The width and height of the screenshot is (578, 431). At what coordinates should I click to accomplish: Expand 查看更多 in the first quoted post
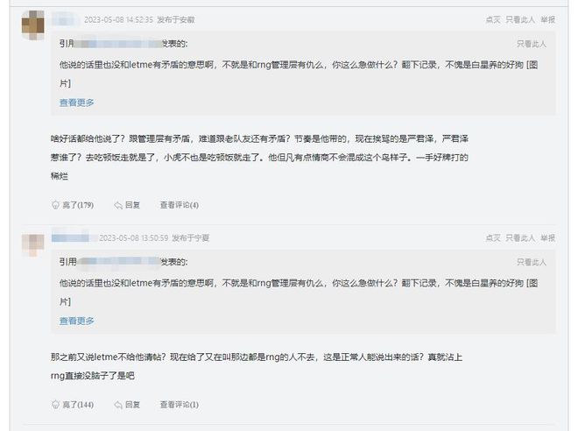77,102
